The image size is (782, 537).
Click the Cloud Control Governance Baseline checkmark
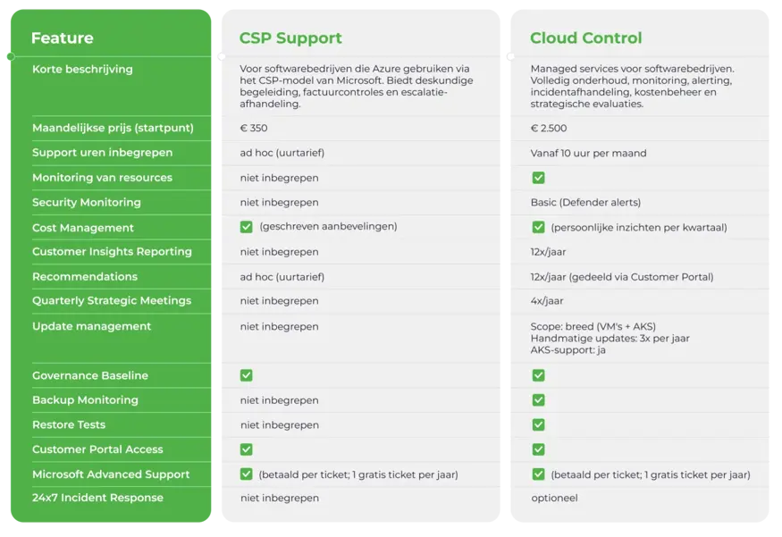coord(538,375)
